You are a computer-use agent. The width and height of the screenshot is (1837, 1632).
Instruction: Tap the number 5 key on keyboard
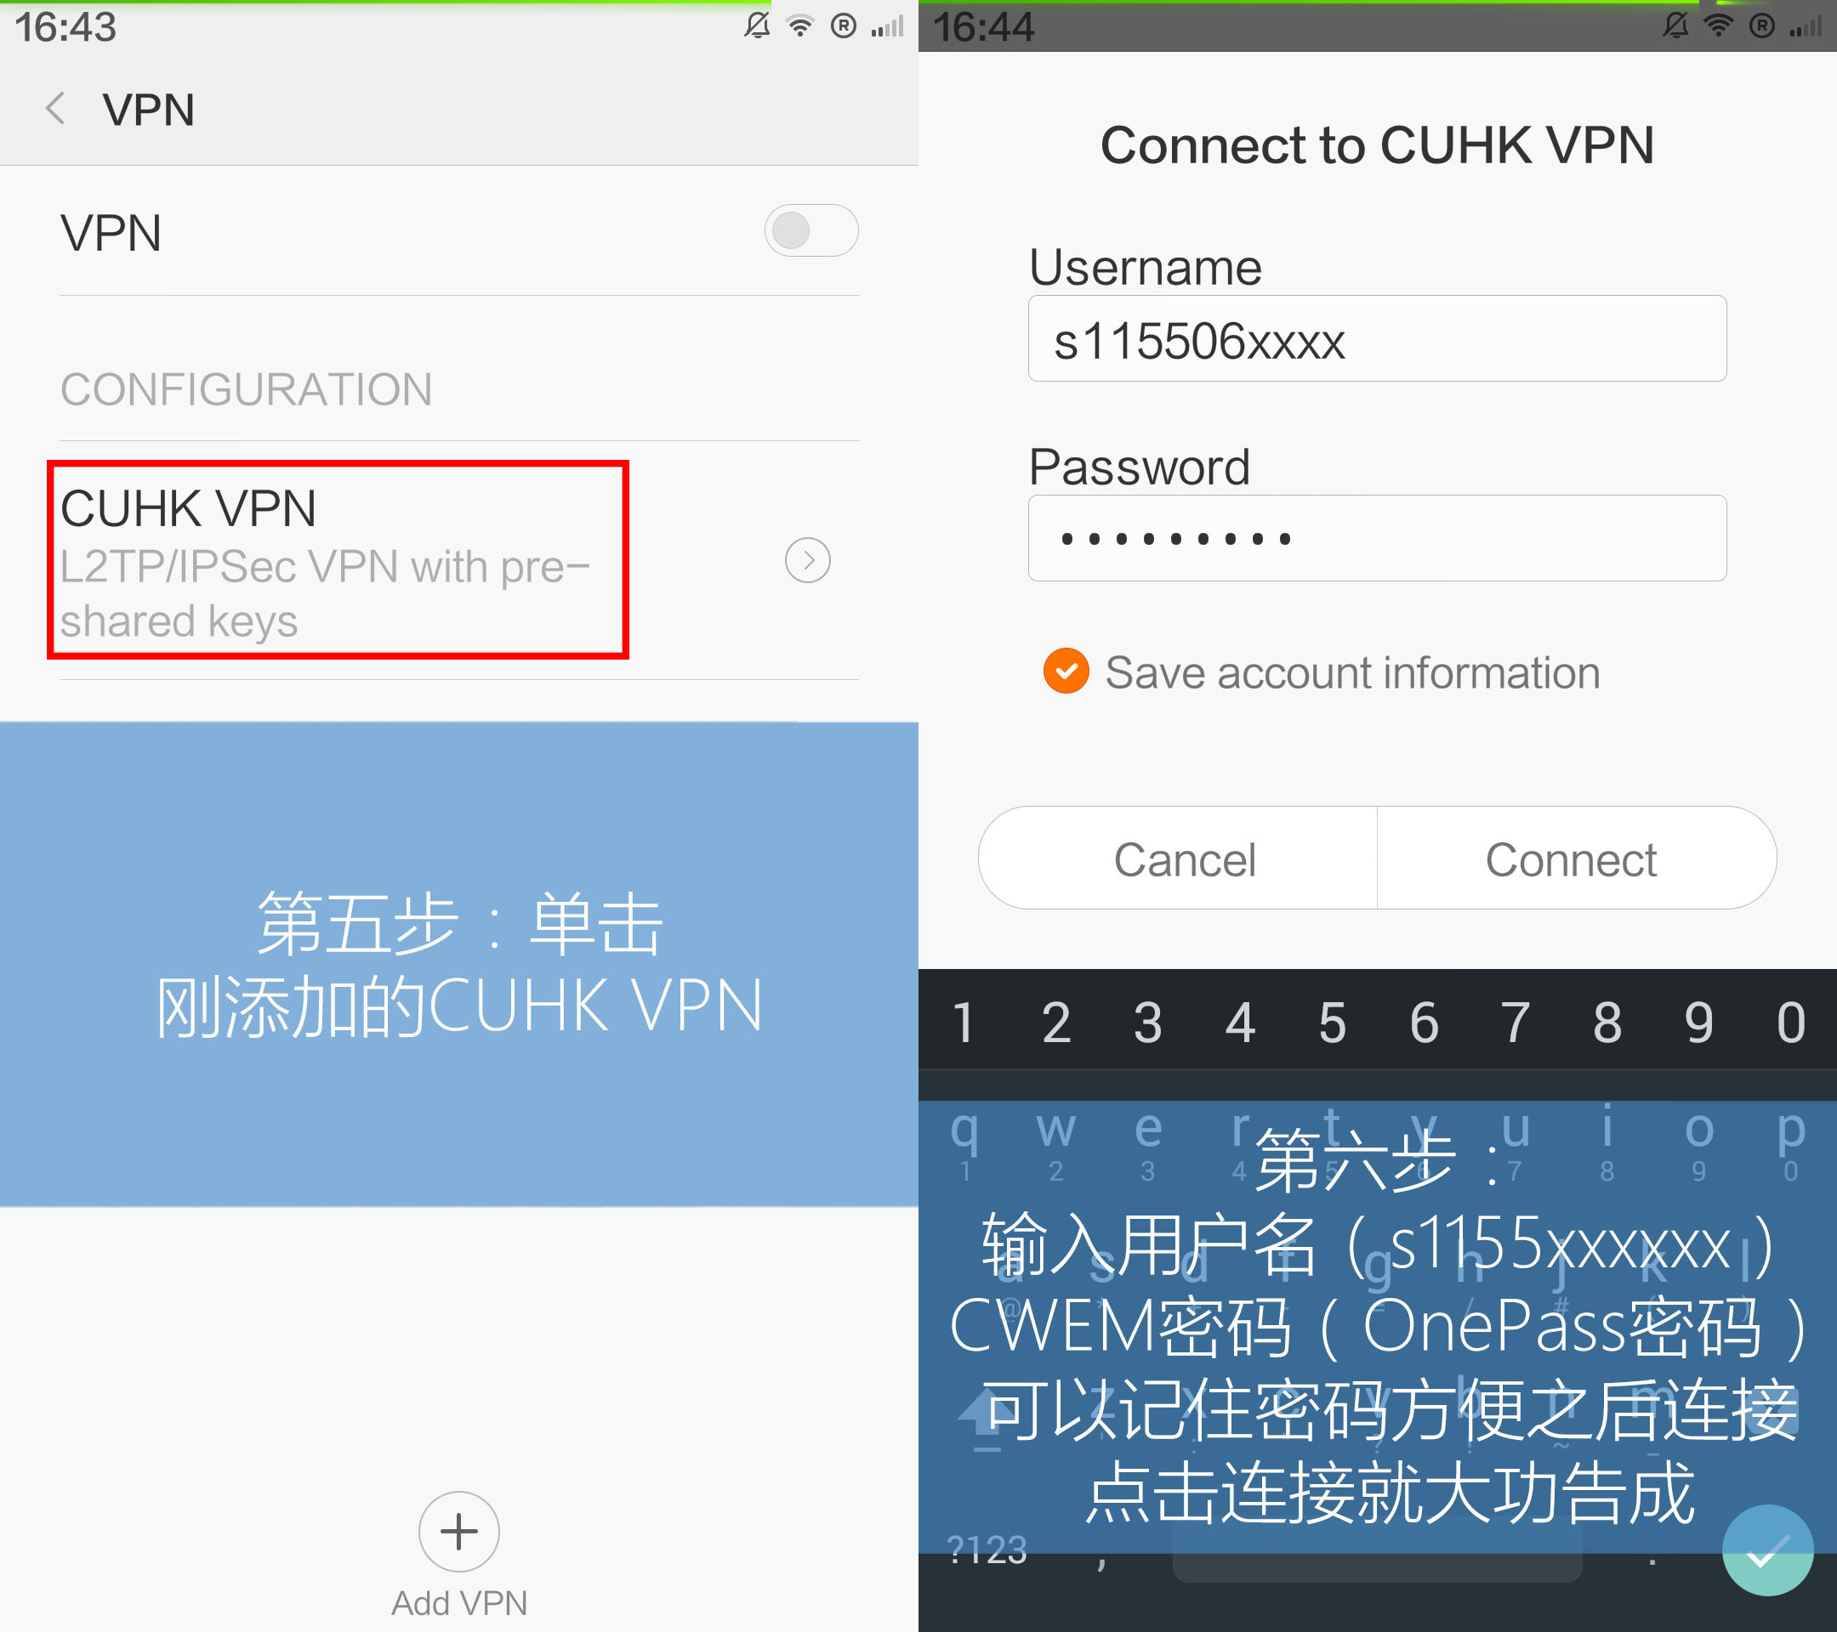[x=1332, y=1021]
